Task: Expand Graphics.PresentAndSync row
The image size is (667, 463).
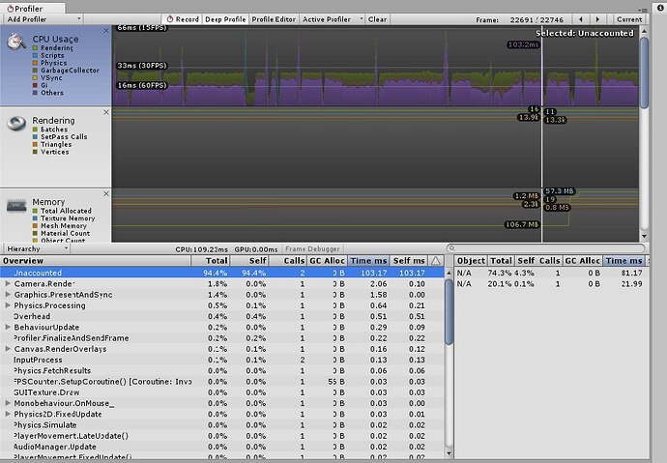Action: (8, 294)
